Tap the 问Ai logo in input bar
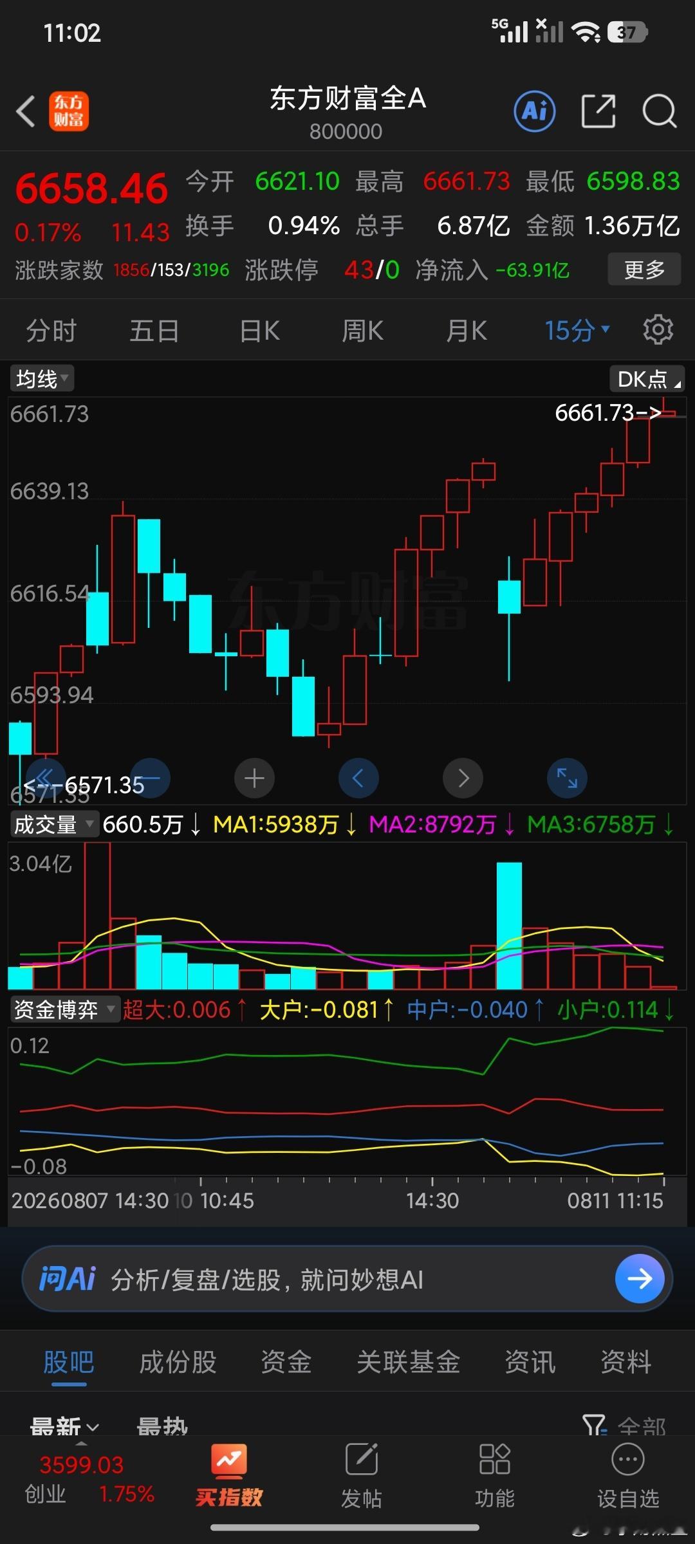Image resolution: width=695 pixels, height=1544 pixels. 67,1278
